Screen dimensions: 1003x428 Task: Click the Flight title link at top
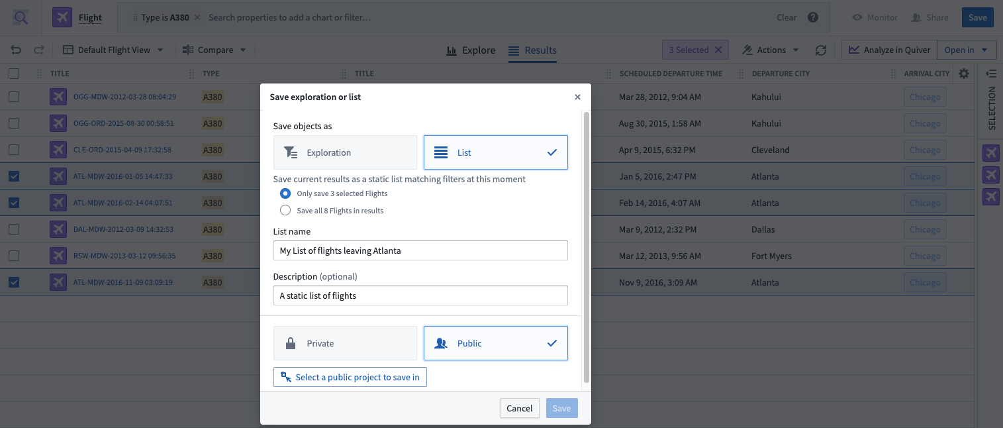90,18
